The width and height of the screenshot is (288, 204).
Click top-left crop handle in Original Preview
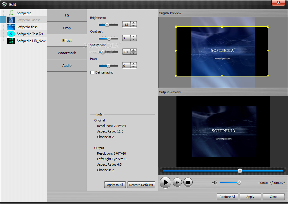(176, 26)
